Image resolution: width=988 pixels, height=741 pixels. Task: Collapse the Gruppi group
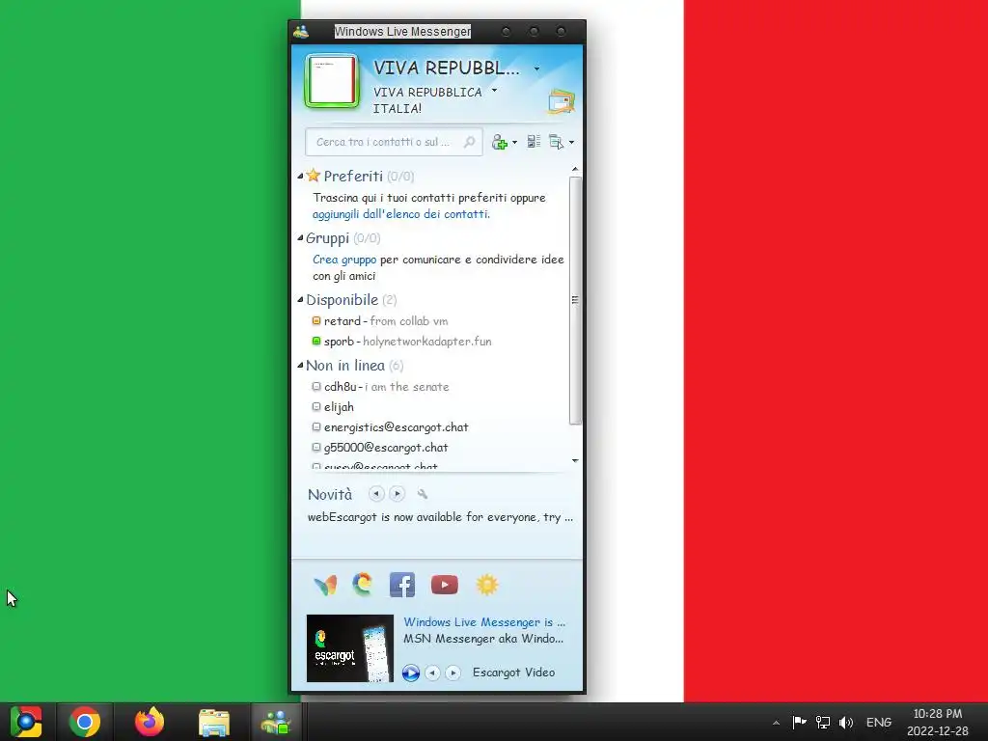[300, 238]
